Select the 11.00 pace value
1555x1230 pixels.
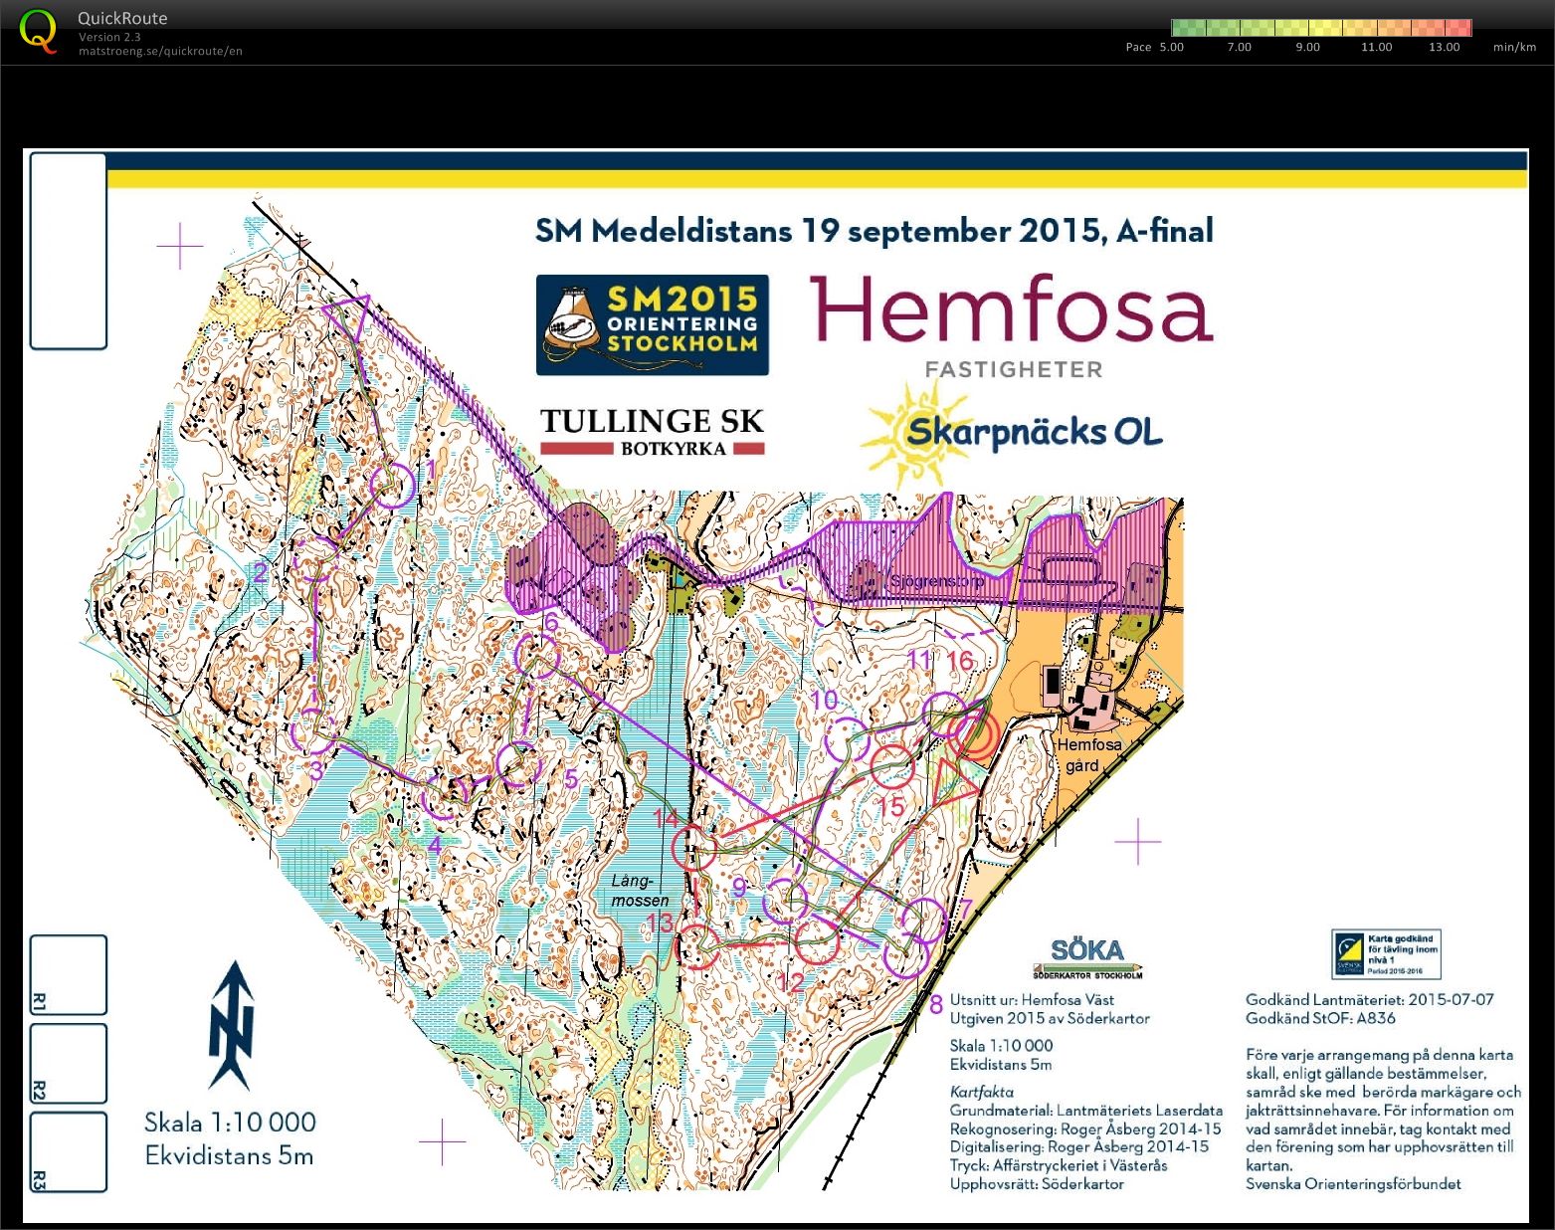pyautogui.click(x=1376, y=47)
